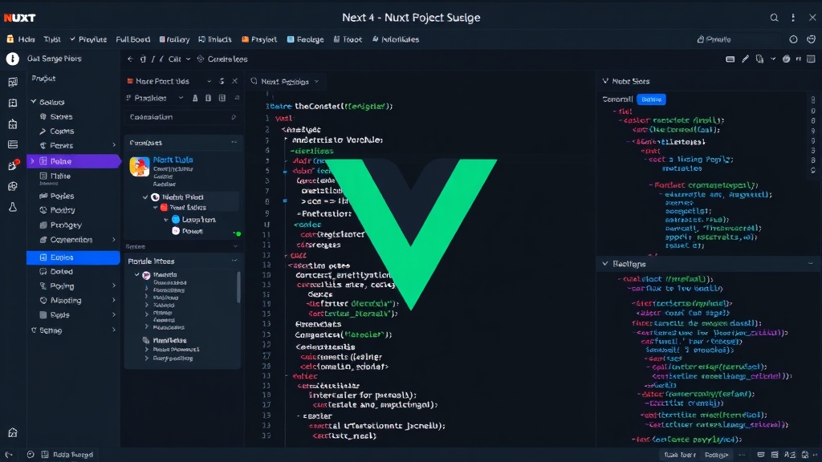Close the Nare Poet tab with X

[x=235, y=81]
